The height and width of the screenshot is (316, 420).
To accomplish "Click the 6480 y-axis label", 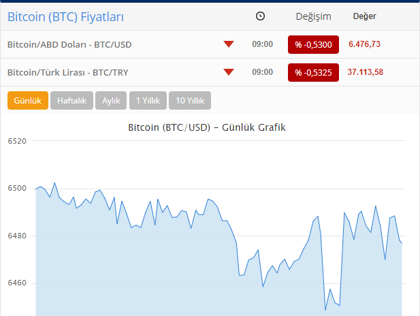I will pyautogui.click(x=17, y=236).
